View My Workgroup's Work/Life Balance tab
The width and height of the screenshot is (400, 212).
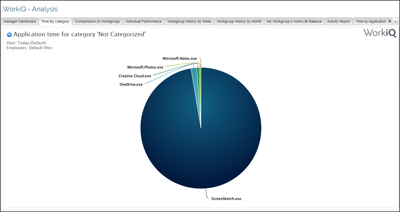[294, 21]
